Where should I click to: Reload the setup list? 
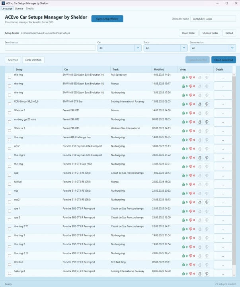coord(229,33)
